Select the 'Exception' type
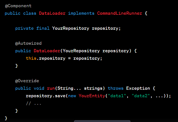Image resolution: width=178 pixels, height=122 pixels. coord(138,88)
